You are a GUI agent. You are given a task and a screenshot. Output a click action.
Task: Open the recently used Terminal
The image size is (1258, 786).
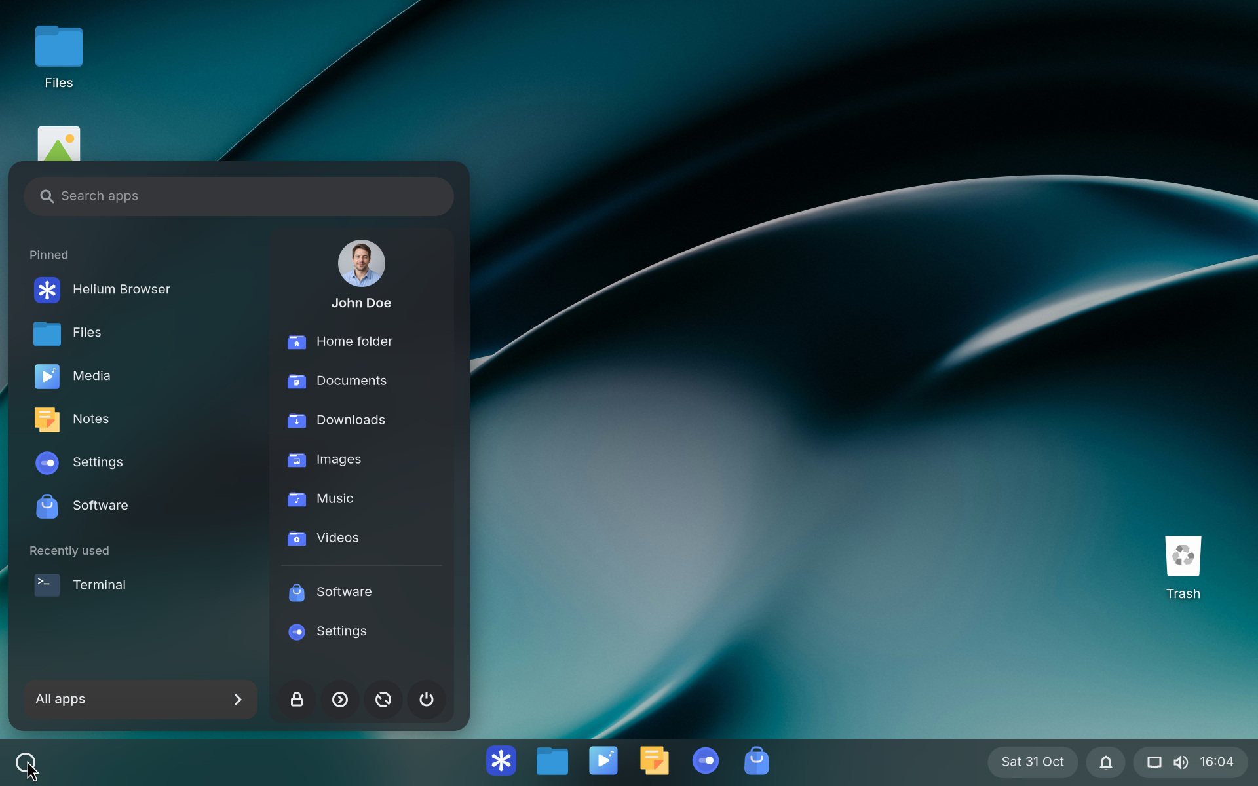click(x=140, y=585)
